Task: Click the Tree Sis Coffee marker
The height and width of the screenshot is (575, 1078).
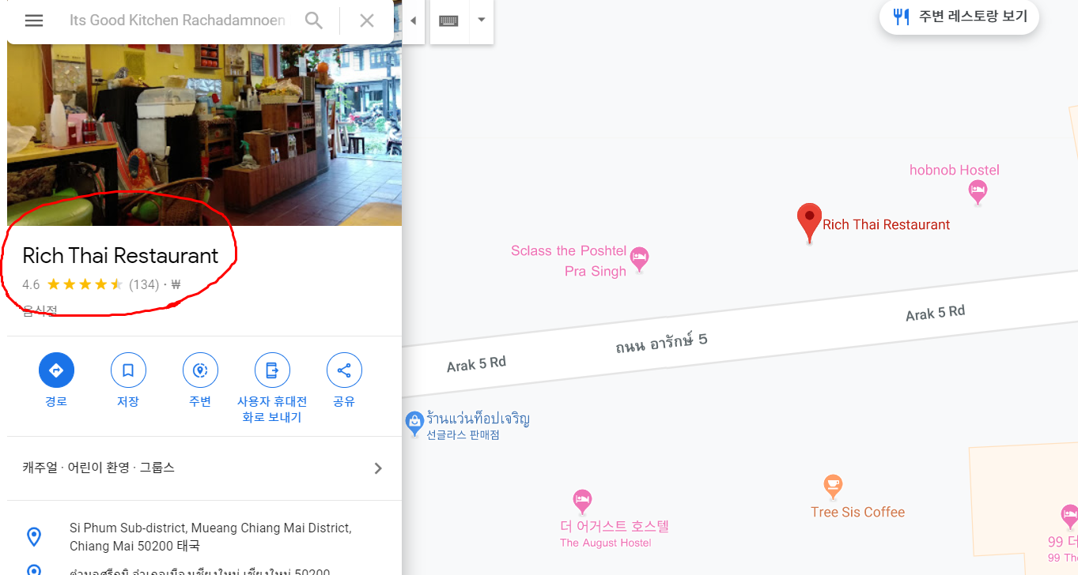Action: [833, 487]
